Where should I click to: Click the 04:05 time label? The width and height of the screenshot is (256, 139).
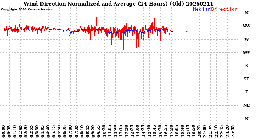pos(43,132)
